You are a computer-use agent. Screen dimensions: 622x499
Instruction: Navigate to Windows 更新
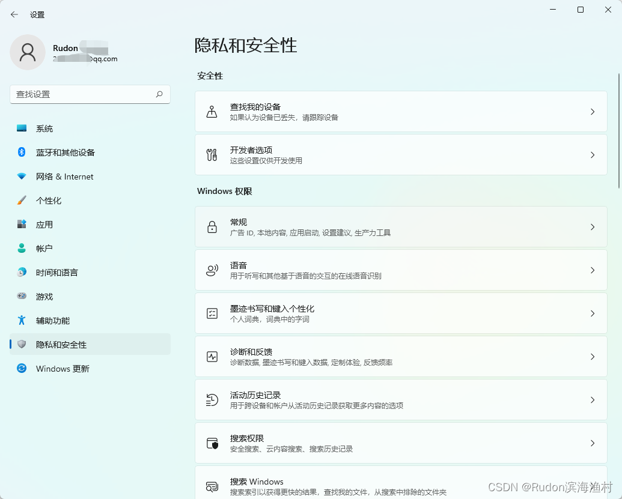(90, 368)
